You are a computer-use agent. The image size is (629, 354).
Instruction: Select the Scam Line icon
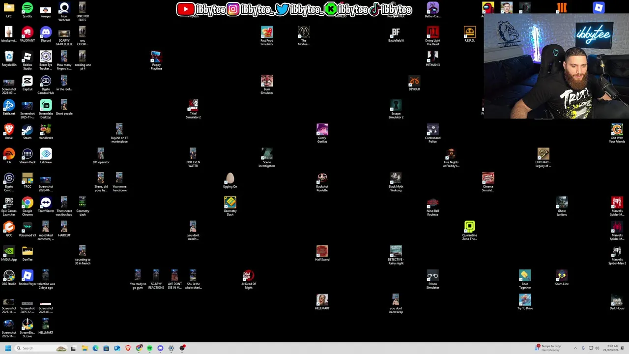(562, 278)
